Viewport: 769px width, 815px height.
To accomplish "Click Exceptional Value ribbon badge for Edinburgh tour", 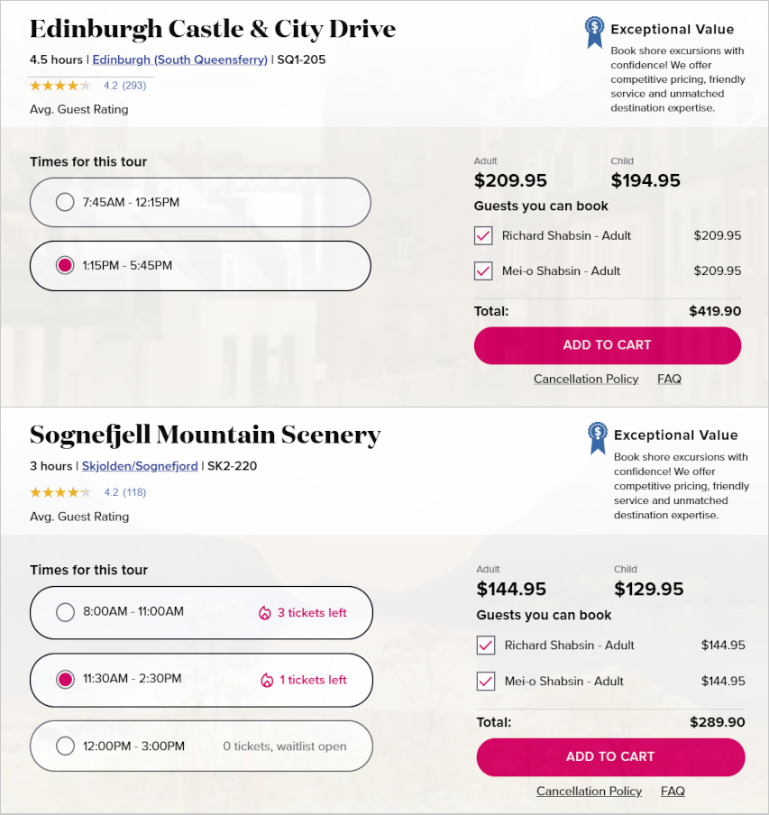I will click(x=594, y=32).
